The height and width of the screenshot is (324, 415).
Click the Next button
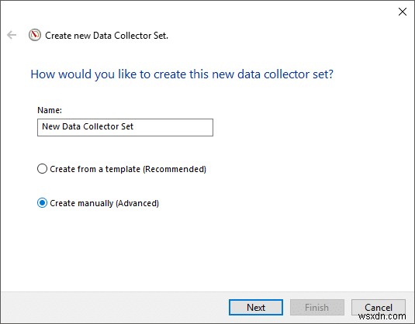coord(256,308)
